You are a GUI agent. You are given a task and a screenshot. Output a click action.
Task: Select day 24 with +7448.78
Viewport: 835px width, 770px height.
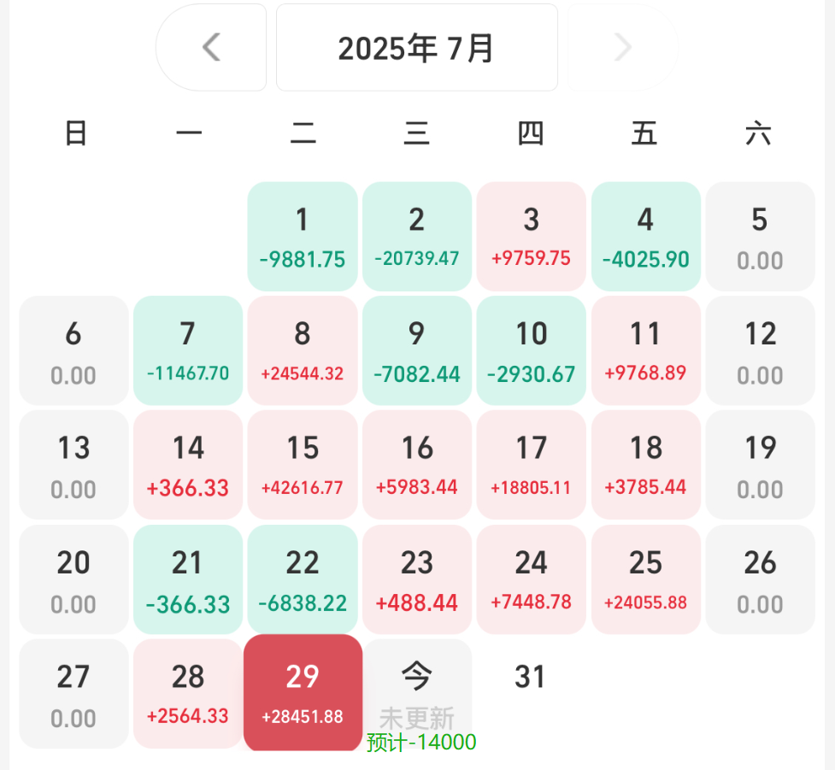tap(532, 579)
